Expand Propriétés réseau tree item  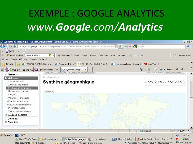(7, 108)
